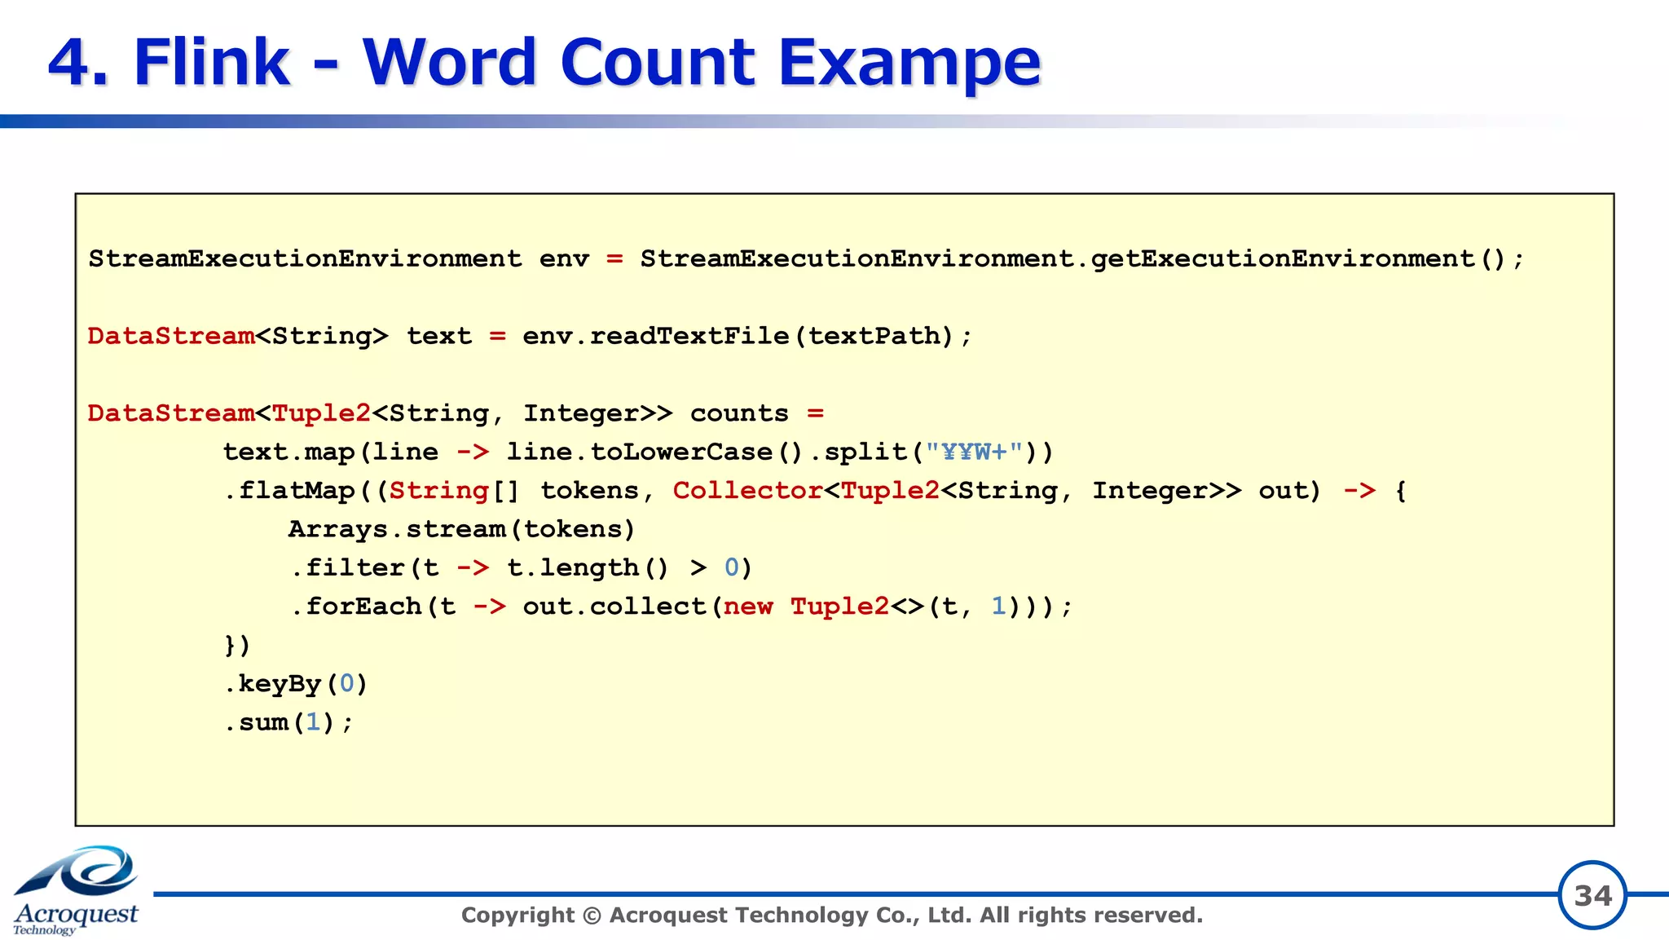Click the "text.map(line -> line.toLowerCase()" line

[639, 452]
